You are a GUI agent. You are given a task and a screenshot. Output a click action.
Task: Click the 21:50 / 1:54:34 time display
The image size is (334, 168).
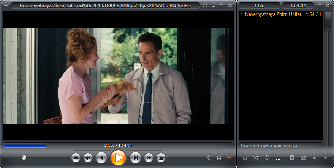pyautogui.click(x=118, y=145)
